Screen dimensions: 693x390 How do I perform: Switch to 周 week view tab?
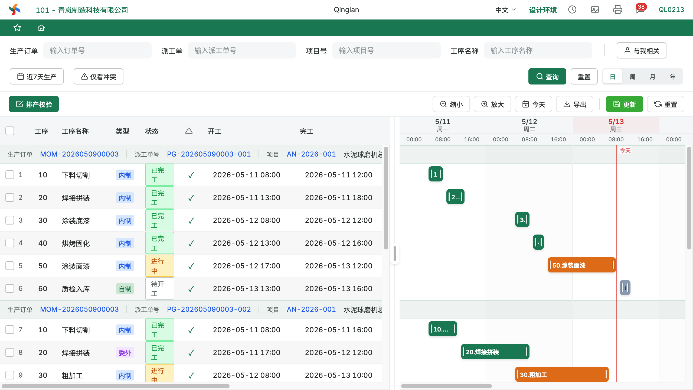pos(633,77)
